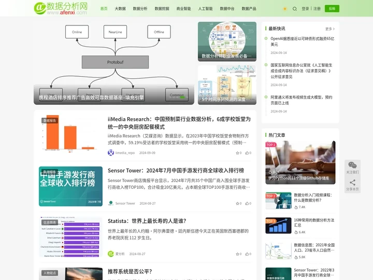Open the 数据分析师职业发展必备 featured card
The image size is (373, 280).
point(227,41)
